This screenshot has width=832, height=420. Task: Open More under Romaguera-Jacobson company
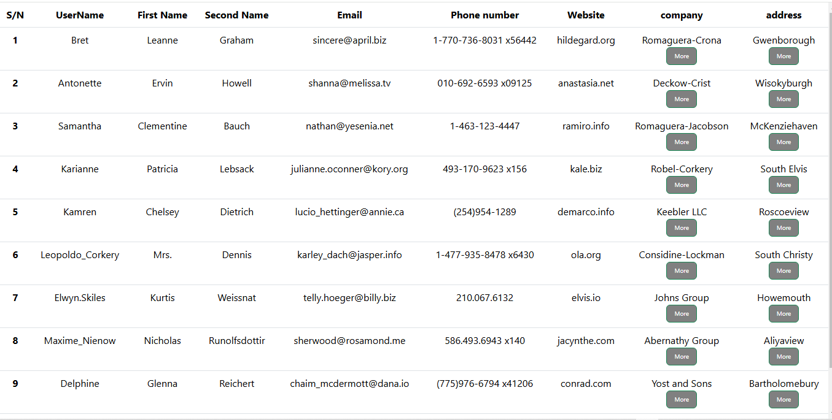tap(682, 142)
